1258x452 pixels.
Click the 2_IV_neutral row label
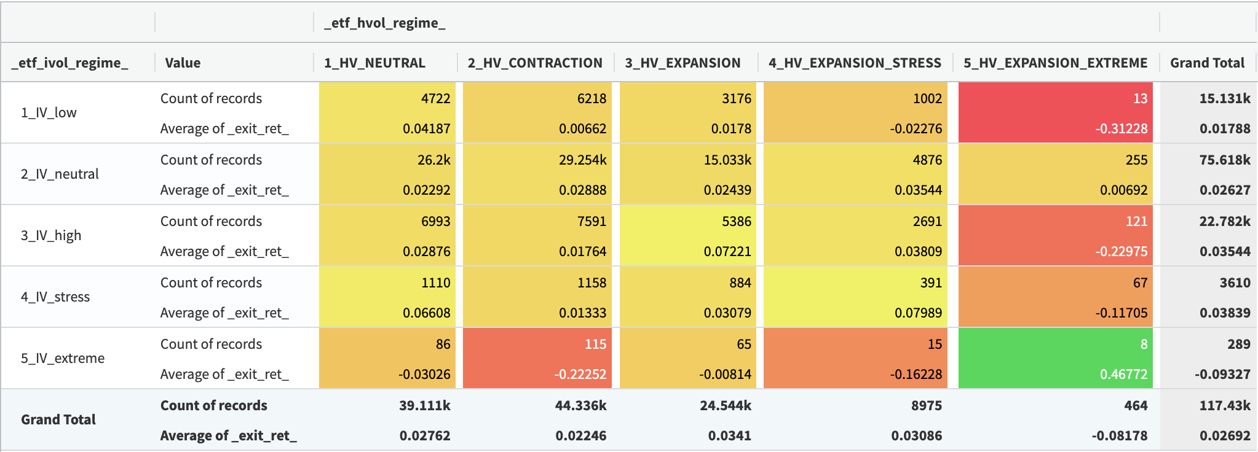pos(60,174)
